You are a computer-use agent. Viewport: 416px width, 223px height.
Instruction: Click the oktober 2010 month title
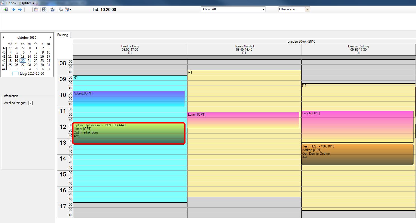pyautogui.click(x=27, y=37)
